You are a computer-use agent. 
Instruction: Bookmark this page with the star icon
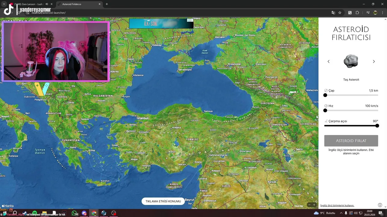340,13
